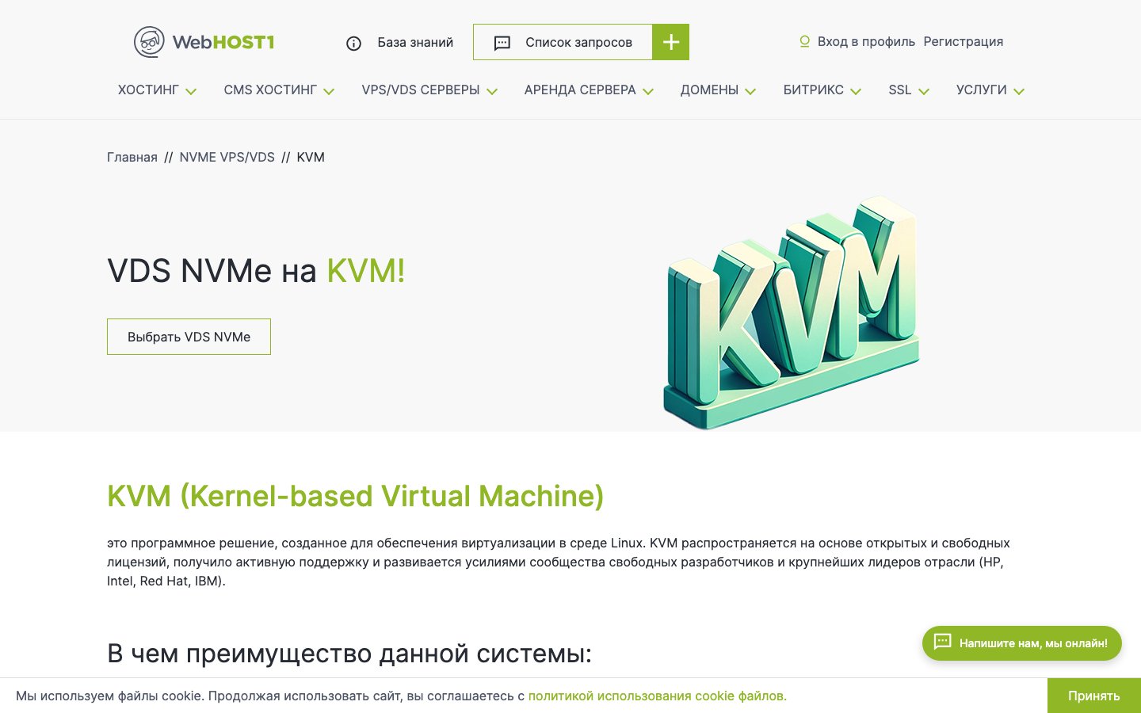Open Список запросов button
Viewport: 1141px width, 713px height.
[x=563, y=42]
